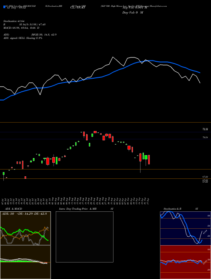The height and width of the screenshot is (279, 211).
Task: Click the 'ADX signal: SELL' text
Action: pos(14,38)
